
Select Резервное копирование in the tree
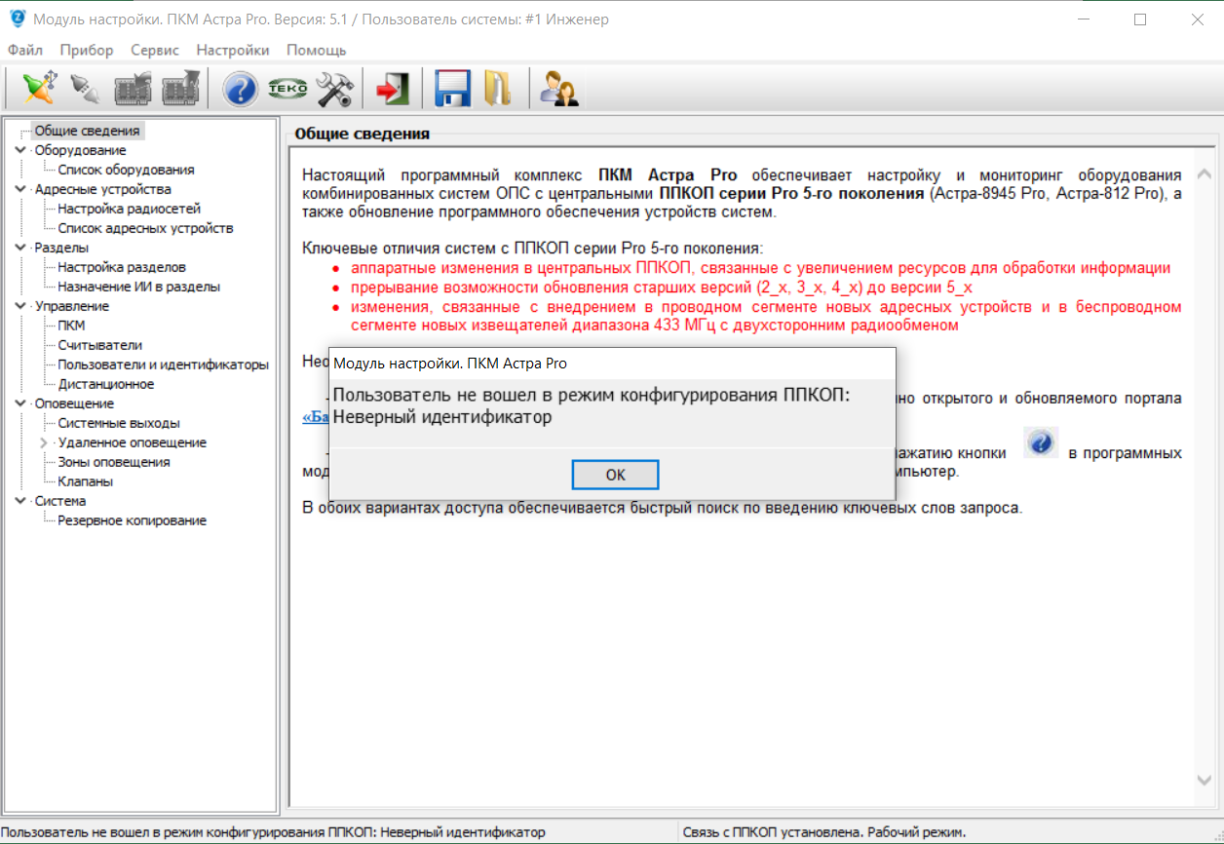132,520
